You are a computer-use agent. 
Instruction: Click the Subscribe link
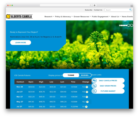point(88,10)
